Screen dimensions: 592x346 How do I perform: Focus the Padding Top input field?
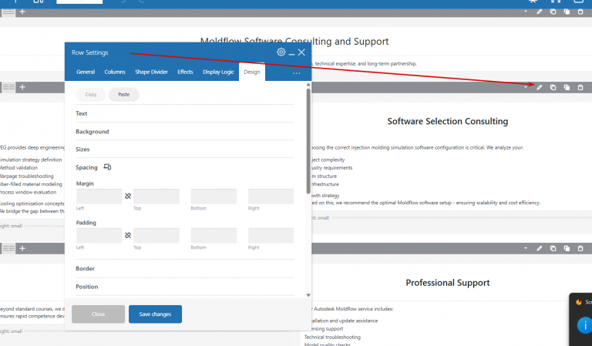point(156,236)
